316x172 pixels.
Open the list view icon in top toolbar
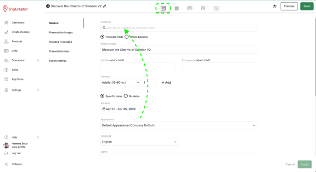click(x=190, y=8)
